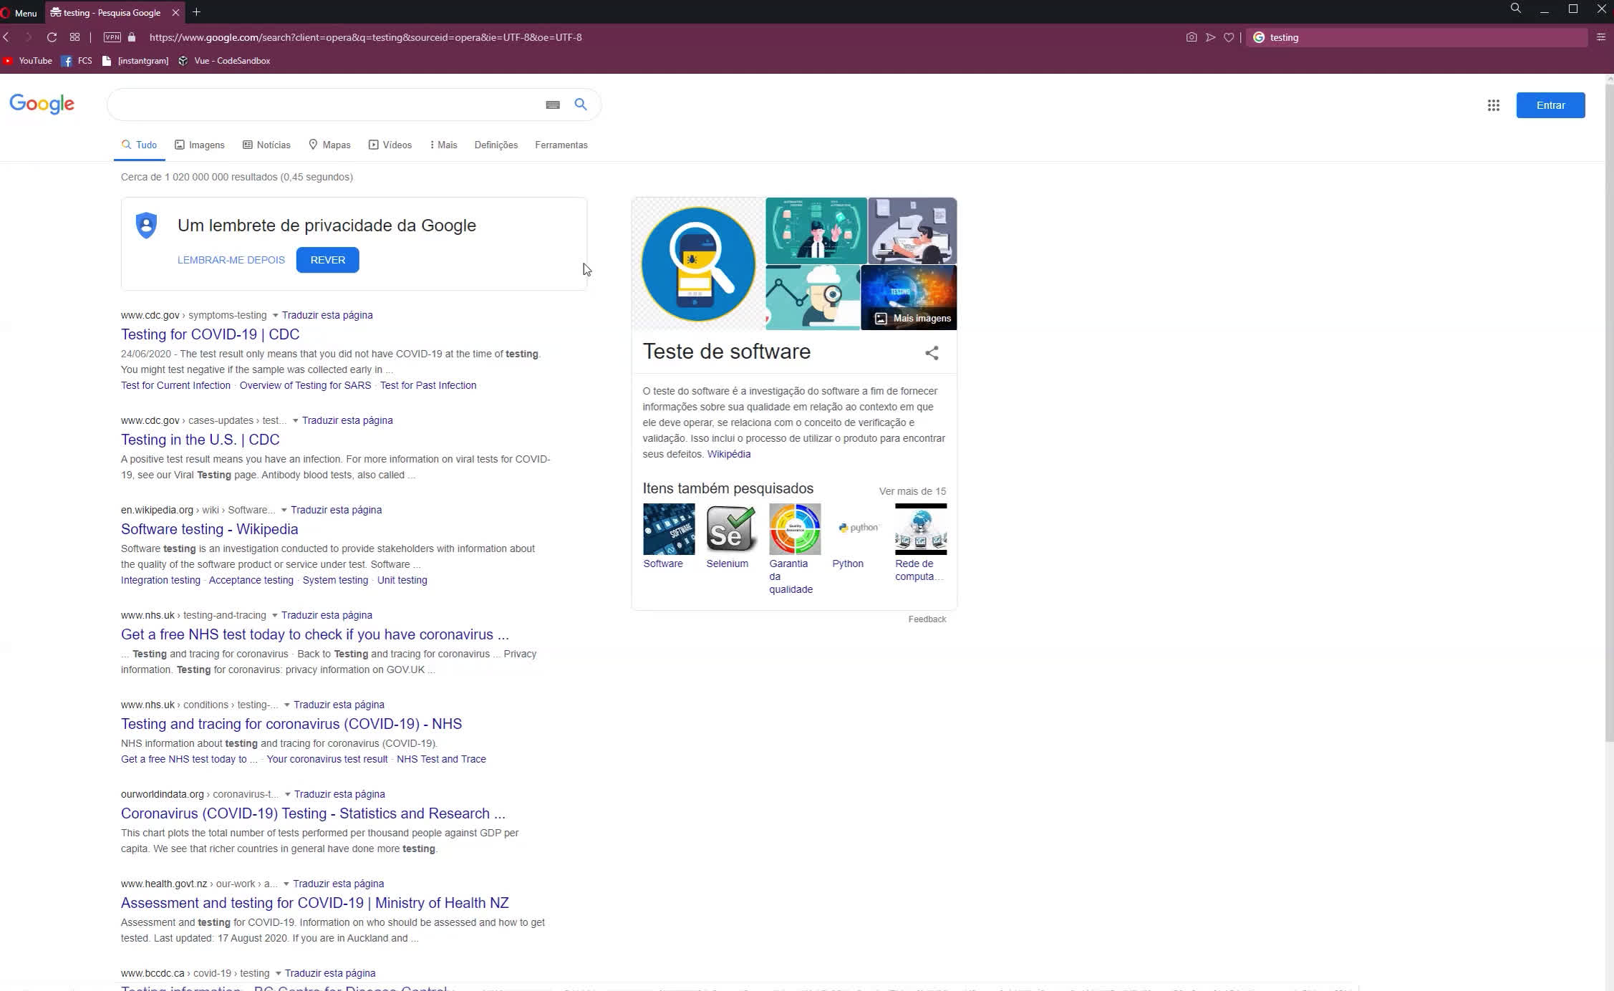Click the search tabs magnifier in title bar

click(x=1516, y=9)
